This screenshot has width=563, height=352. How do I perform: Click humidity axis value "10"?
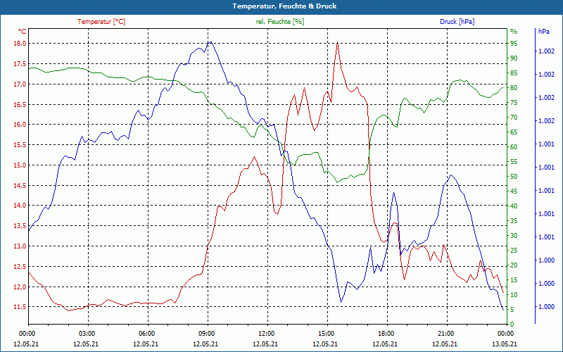pos(514,295)
